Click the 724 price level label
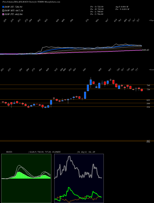Screen dimensions: 154x203 point(148,90)
